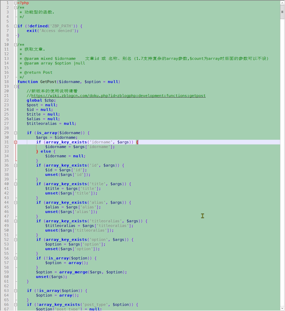Image resolution: width=285 pixels, height=311 pixels.
Task: Click line number 18 in the margin
Action: point(6,82)
